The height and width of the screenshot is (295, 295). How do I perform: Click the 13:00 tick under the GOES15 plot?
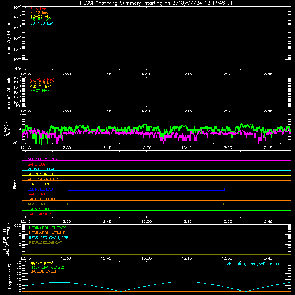click(x=146, y=148)
